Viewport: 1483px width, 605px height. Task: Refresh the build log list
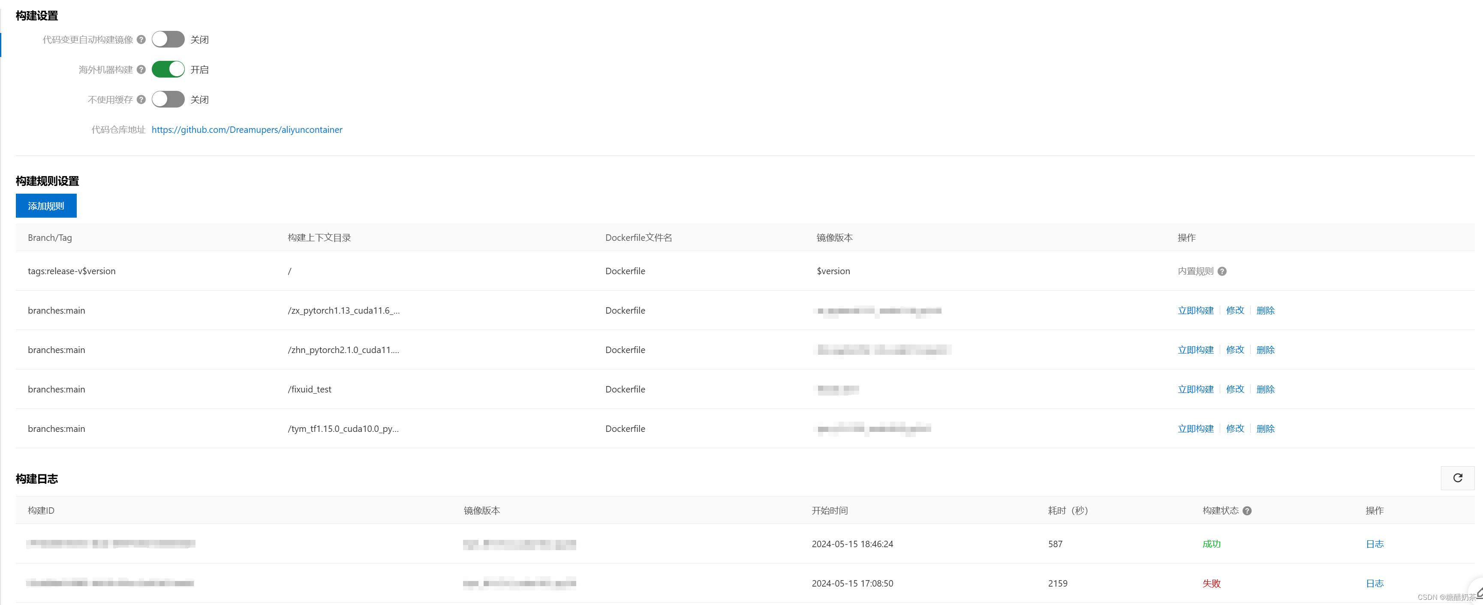(x=1458, y=478)
